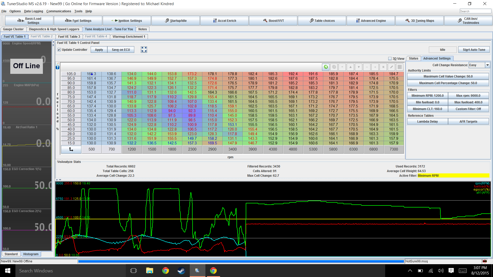
Task: Click the green up-arrow table icon
Action: tap(326, 67)
